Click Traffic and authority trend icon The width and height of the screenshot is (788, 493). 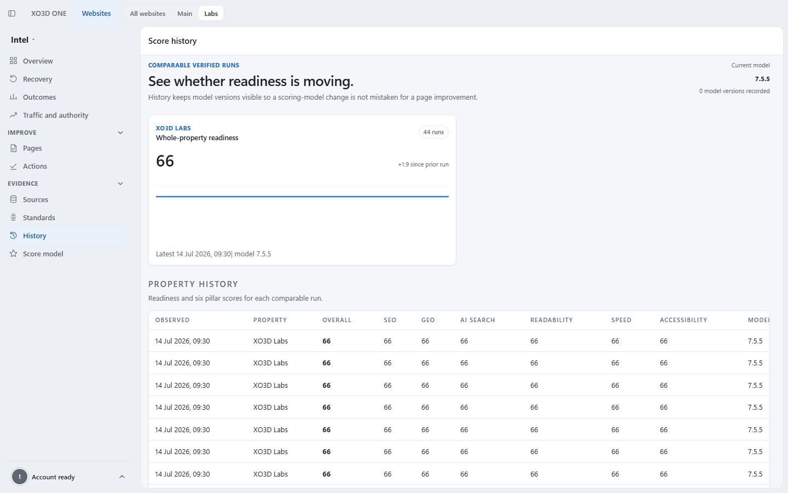(x=14, y=115)
